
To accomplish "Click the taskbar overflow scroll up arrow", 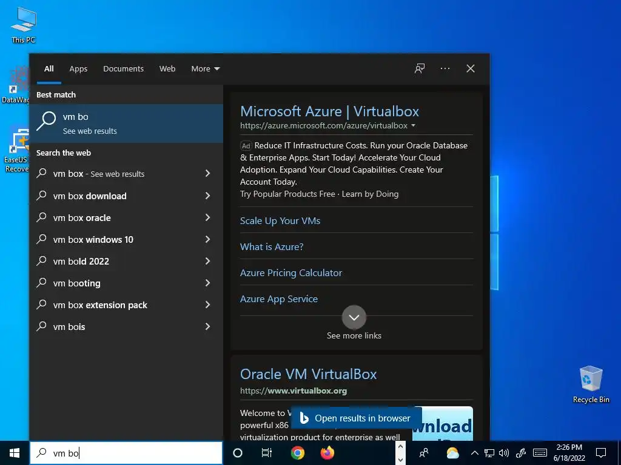I will (x=400, y=446).
